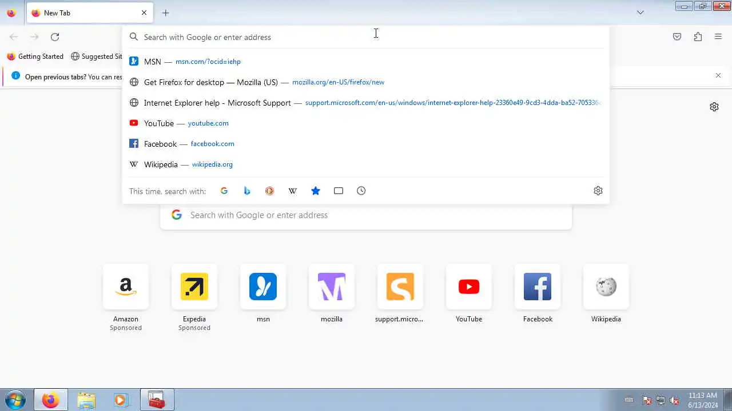Click the Firefox View icon
Viewport: 732px width, 411px height.
pos(11,13)
